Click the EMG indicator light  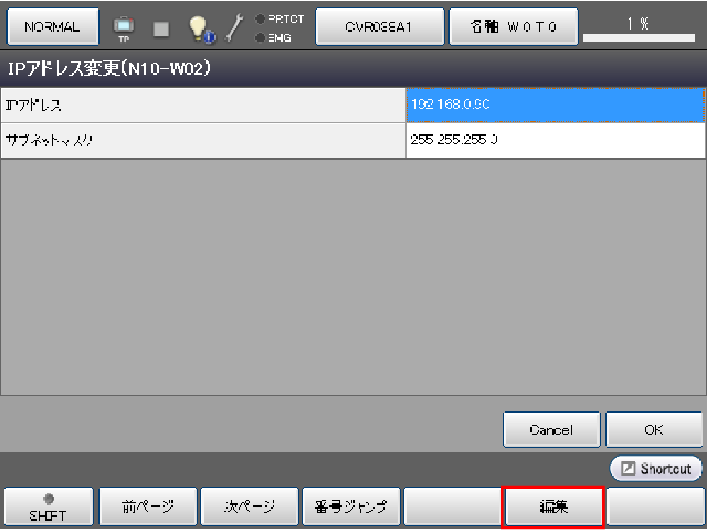(260, 38)
